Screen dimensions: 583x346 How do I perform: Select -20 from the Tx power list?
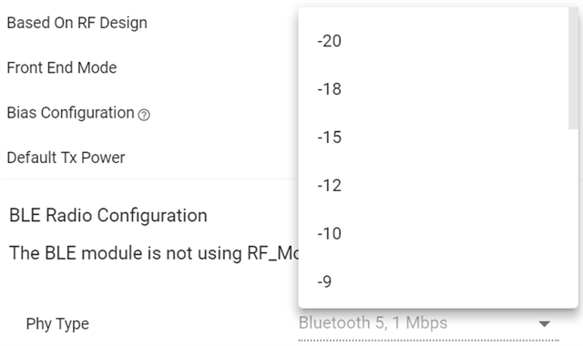click(x=434, y=41)
